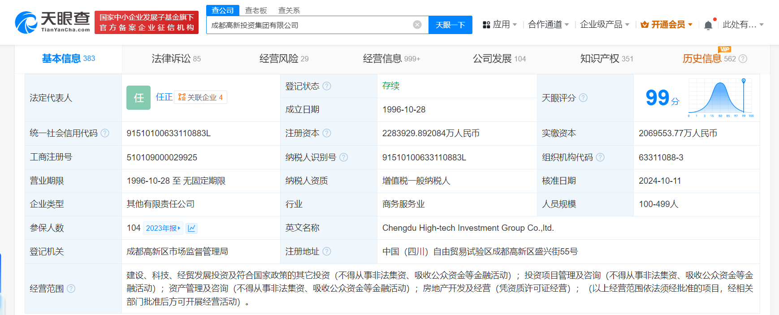Click paid-in capital 2069553.77万人民币
Image resolution: width=779 pixels, height=315 pixels.
click(x=678, y=134)
